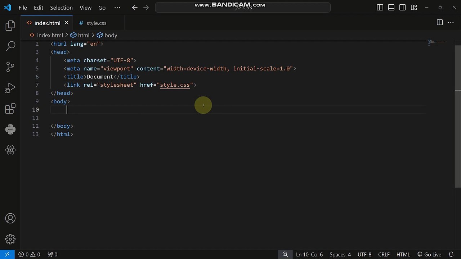The width and height of the screenshot is (461, 259).
Task: Split the editor to the right
Action: pyautogui.click(x=440, y=23)
